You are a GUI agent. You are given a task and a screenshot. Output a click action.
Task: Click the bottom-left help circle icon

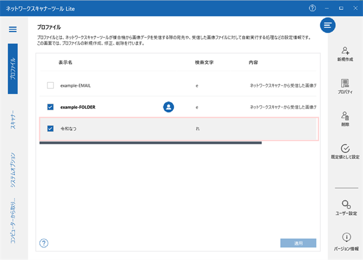44,243
